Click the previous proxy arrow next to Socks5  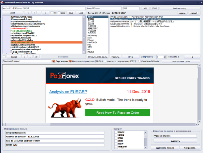(x=25, y=57)
